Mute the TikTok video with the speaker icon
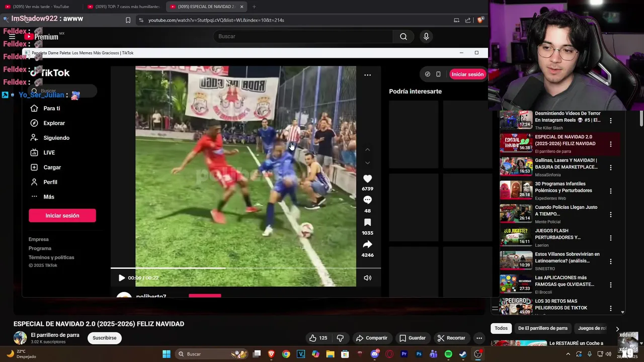This screenshot has height=362, width=644. (367, 278)
